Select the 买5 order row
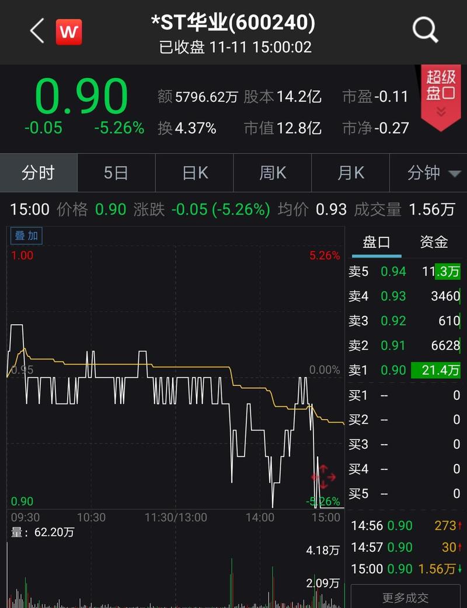This screenshot has height=608, width=467. click(x=404, y=494)
